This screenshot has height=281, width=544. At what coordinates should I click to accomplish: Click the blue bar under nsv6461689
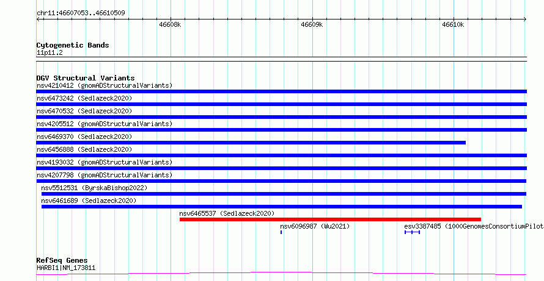282,207
